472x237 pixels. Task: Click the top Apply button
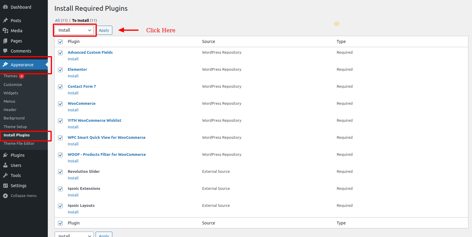point(104,30)
